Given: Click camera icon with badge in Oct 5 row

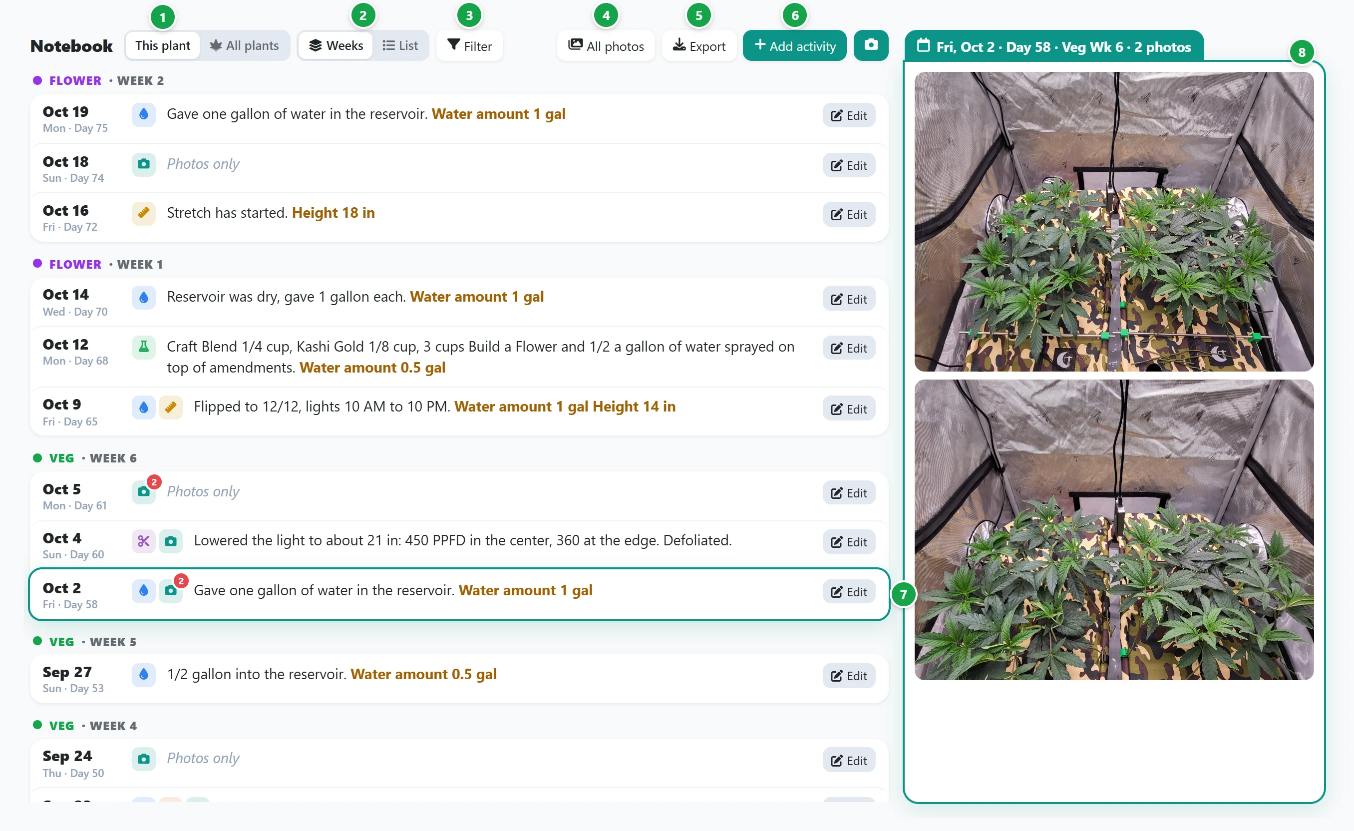Looking at the screenshot, I should click(x=144, y=491).
